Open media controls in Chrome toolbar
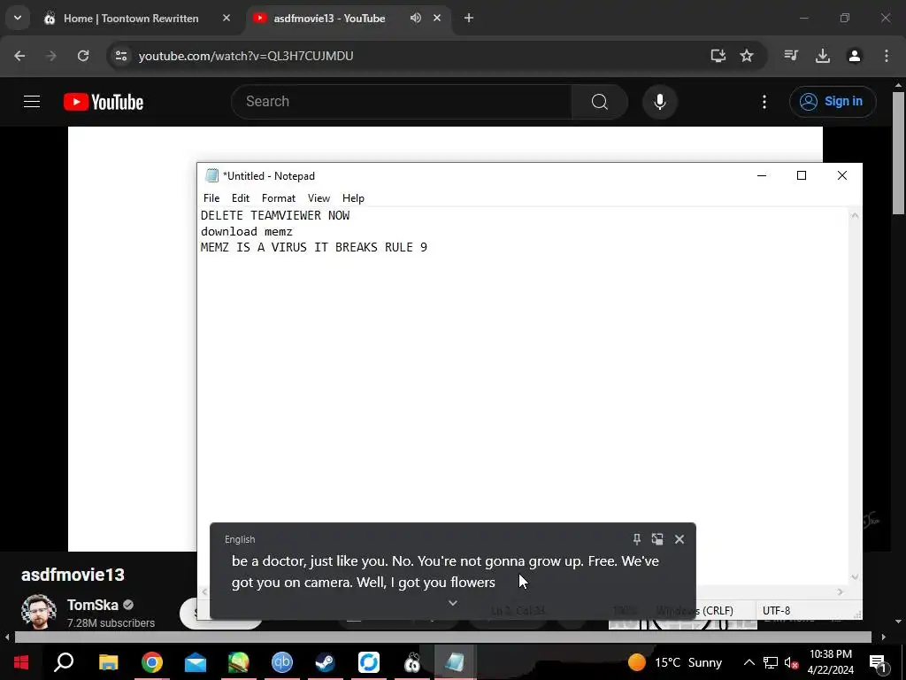The width and height of the screenshot is (906, 680). (x=791, y=56)
